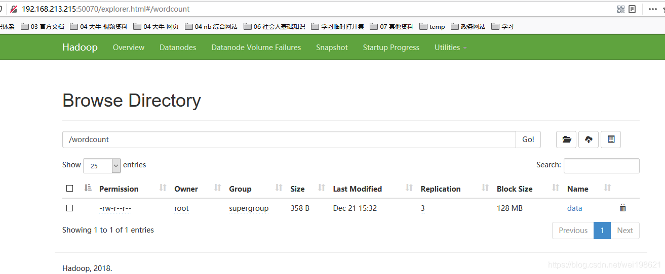Sort by Name column arrows
Screen dimensions: 665x274
(608, 188)
